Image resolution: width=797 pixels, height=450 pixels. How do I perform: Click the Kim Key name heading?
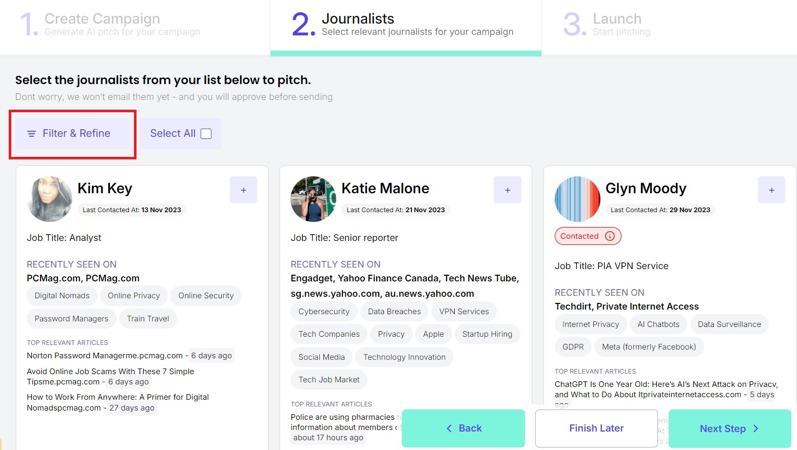[105, 189]
